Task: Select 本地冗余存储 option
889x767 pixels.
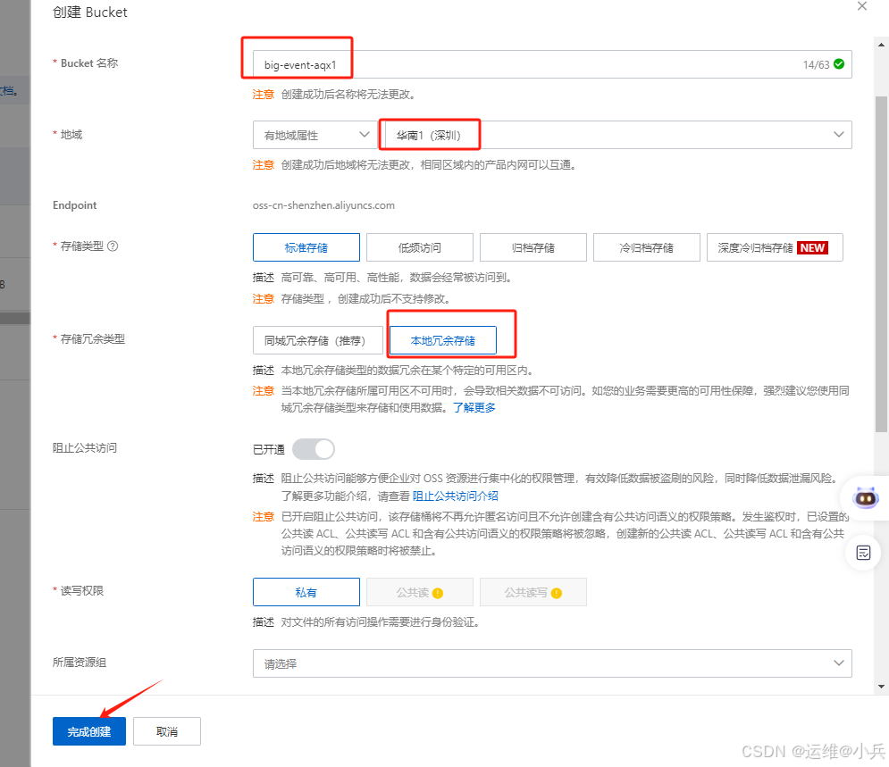Action: [443, 340]
